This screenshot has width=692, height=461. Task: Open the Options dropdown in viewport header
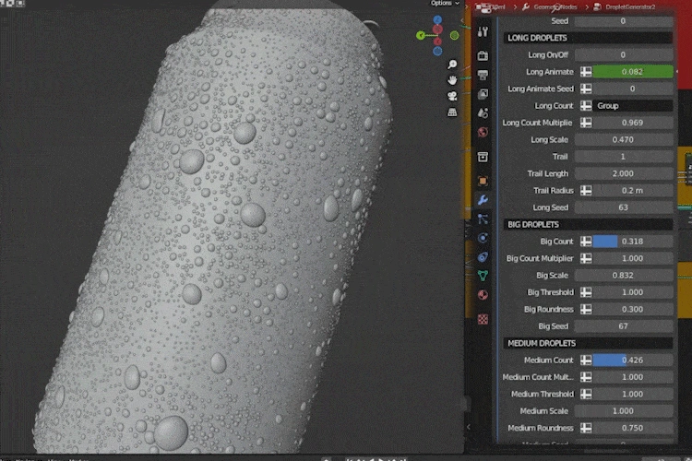click(x=445, y=3)
